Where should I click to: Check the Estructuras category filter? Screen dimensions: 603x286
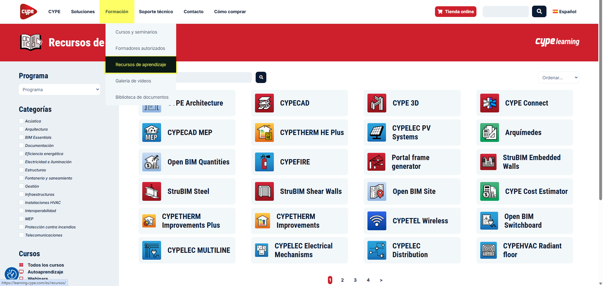pos(21,170)
